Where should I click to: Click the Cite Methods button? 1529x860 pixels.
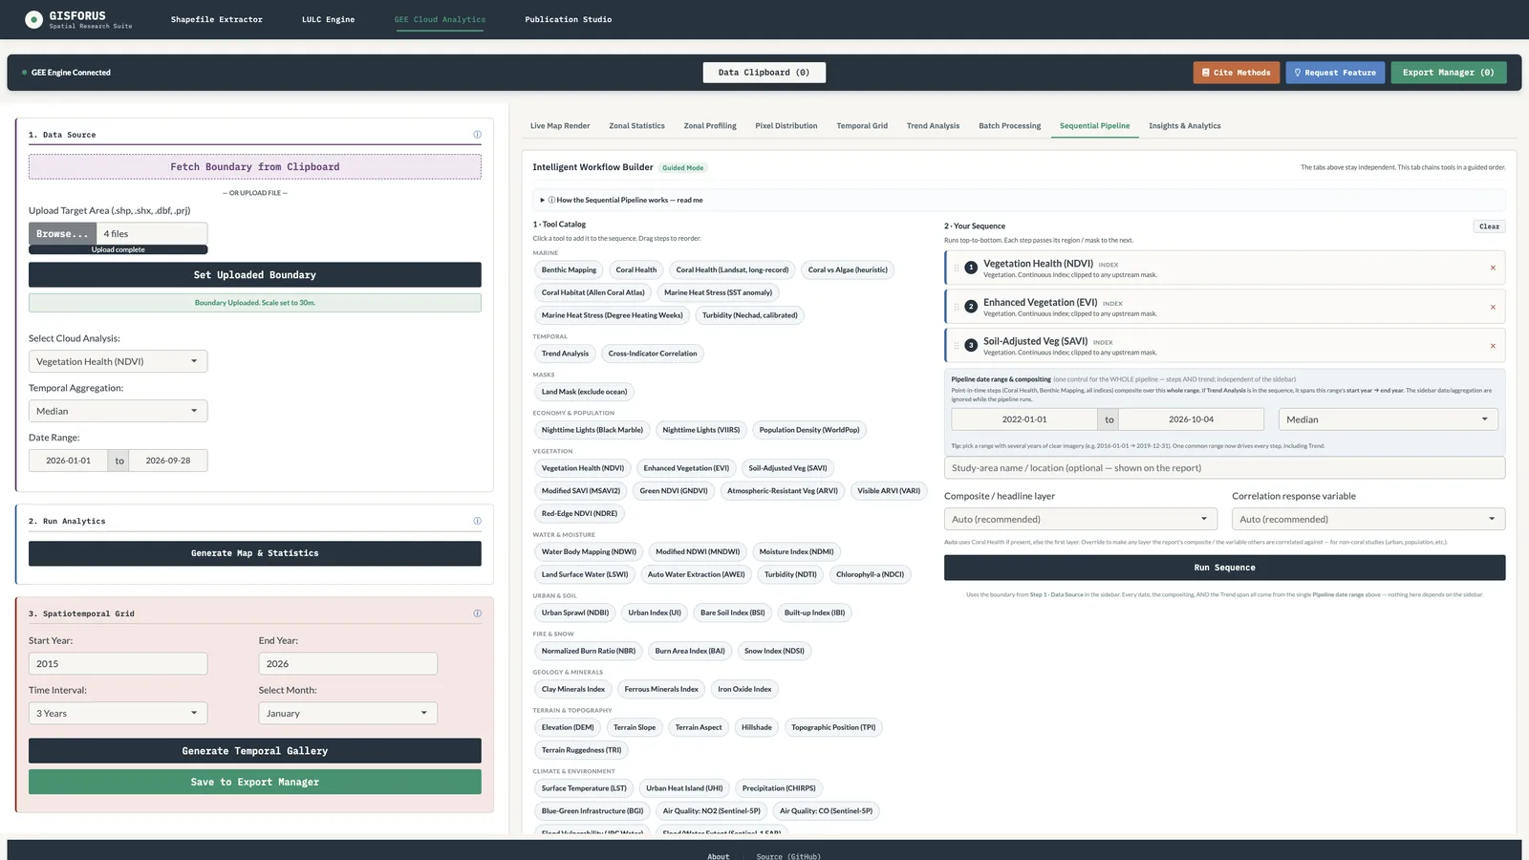pyautogui.click(x=1236, y=73)
